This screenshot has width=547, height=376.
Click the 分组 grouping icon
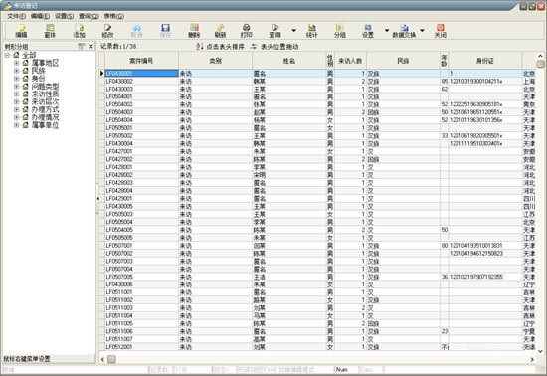pyautogui.click(x=340, y=31)
